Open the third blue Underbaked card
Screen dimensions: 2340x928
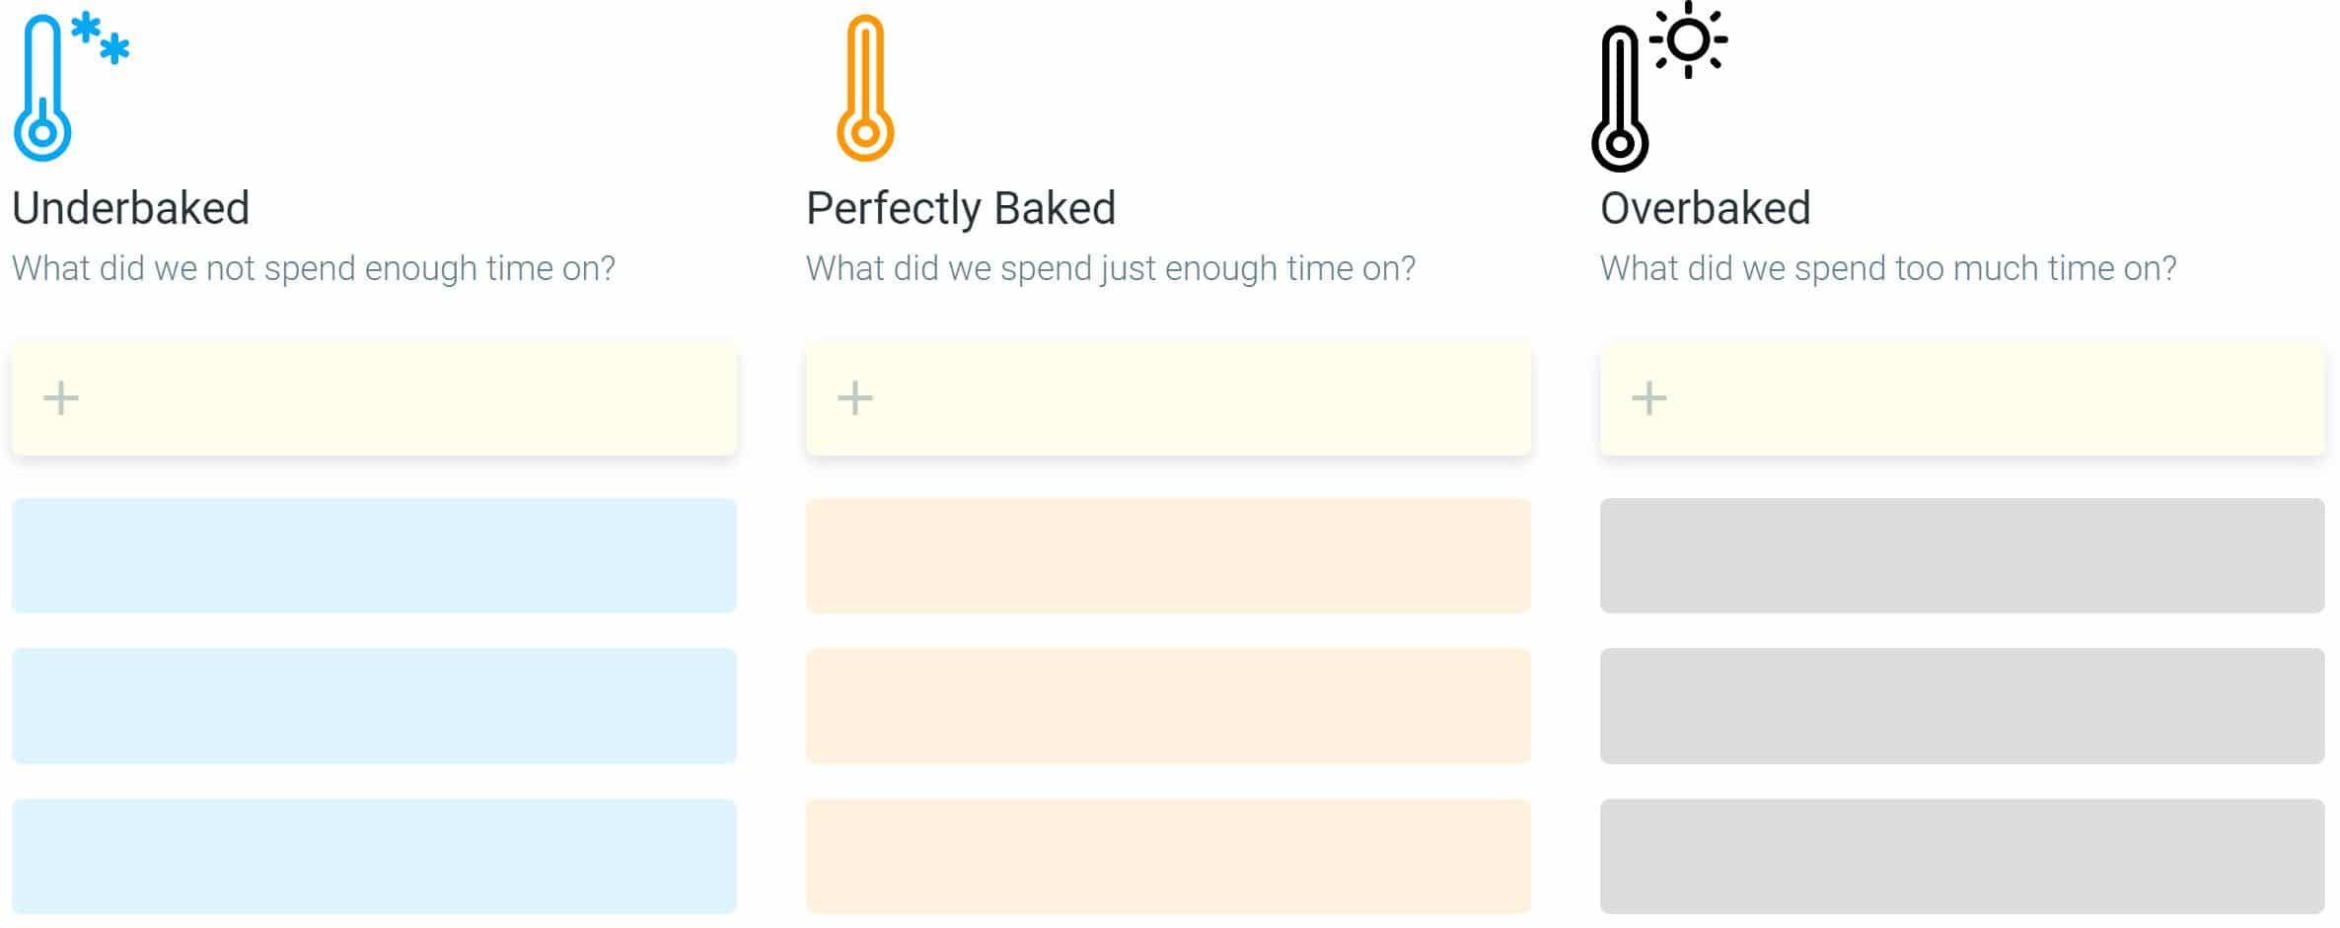374,856
